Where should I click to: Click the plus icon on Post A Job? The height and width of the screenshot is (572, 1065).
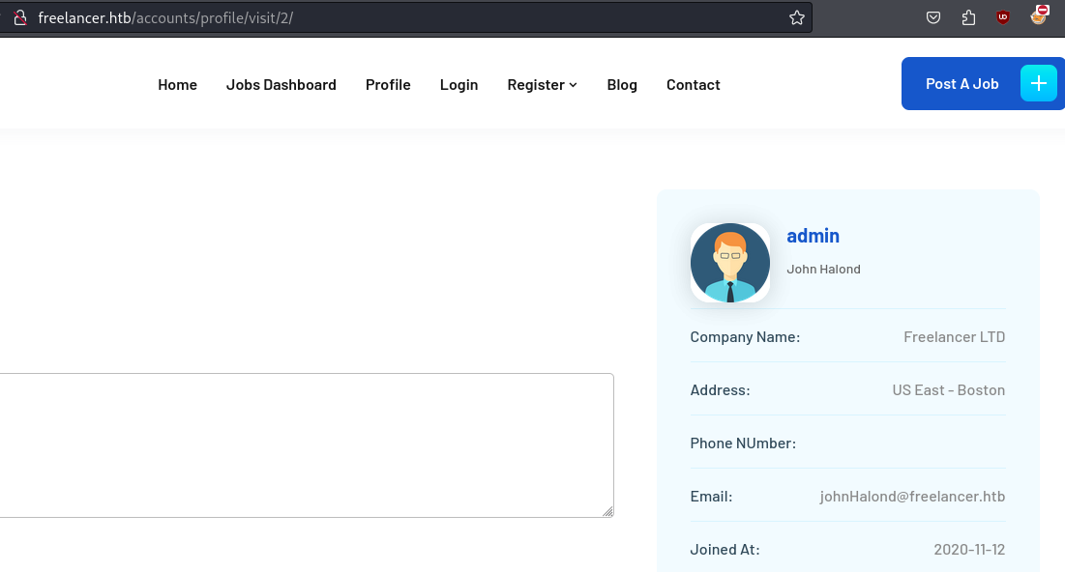click(x=1038, y=84)
